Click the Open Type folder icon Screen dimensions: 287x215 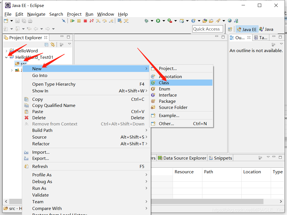[x=205, y=21]
